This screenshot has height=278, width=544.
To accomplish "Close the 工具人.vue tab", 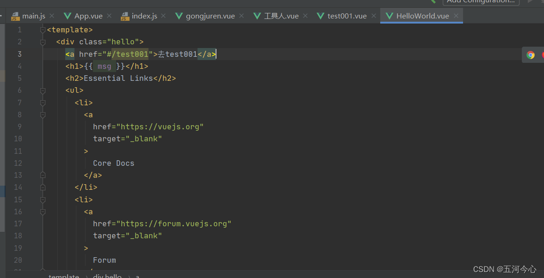I will click(x=305, y=16).
